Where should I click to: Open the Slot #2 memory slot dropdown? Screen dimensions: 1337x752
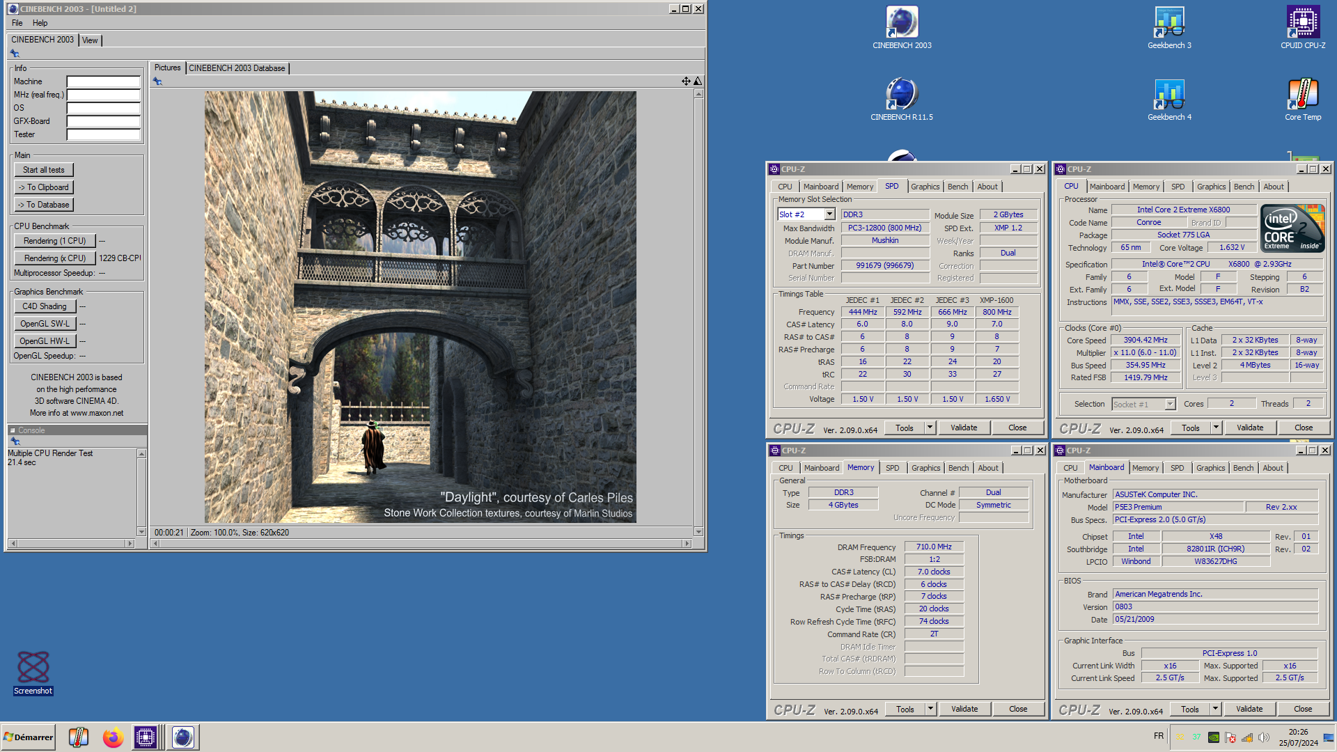(829, 214)
